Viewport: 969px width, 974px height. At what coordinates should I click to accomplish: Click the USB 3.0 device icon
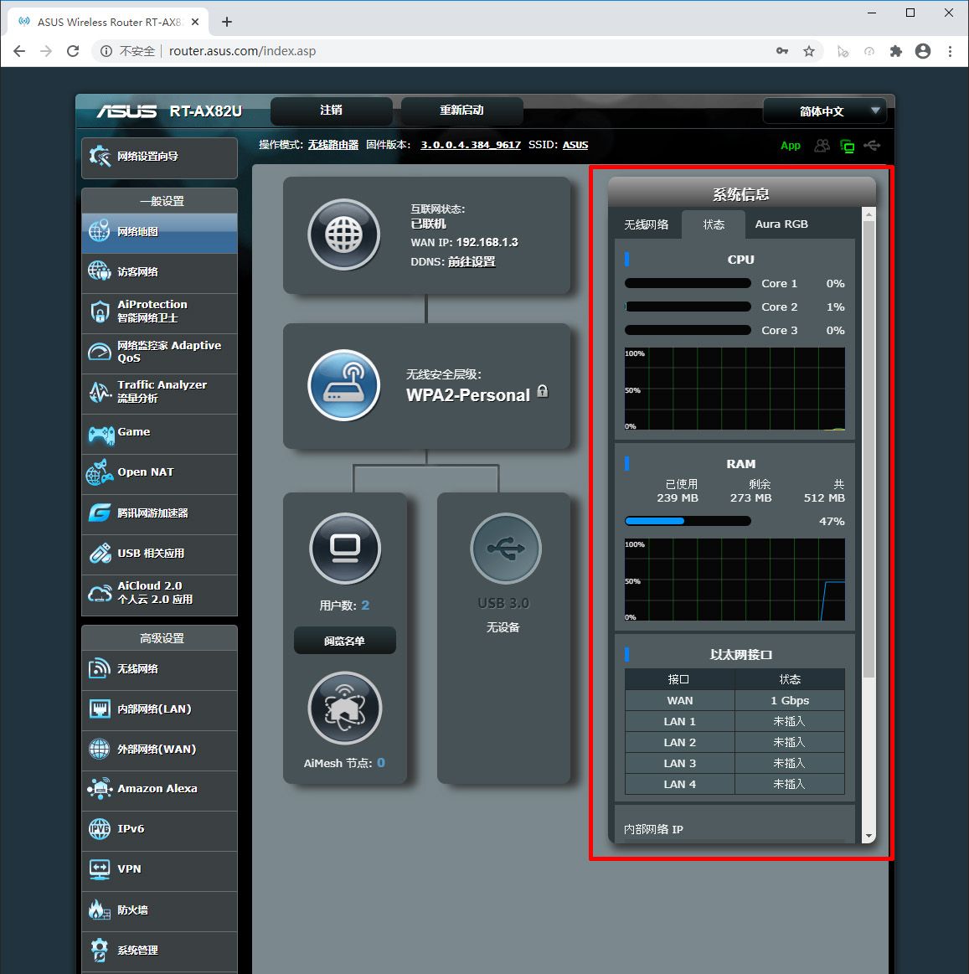(x=505, y=549)
